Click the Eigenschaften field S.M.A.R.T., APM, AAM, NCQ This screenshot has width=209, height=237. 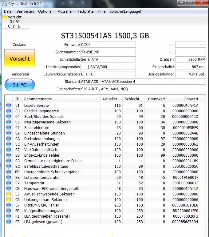143,89
